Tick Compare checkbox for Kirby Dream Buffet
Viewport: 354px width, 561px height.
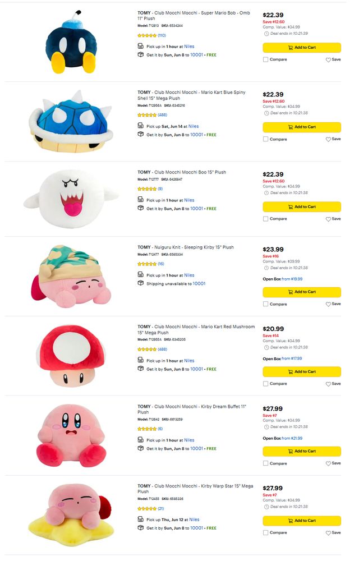pos(265,463)
